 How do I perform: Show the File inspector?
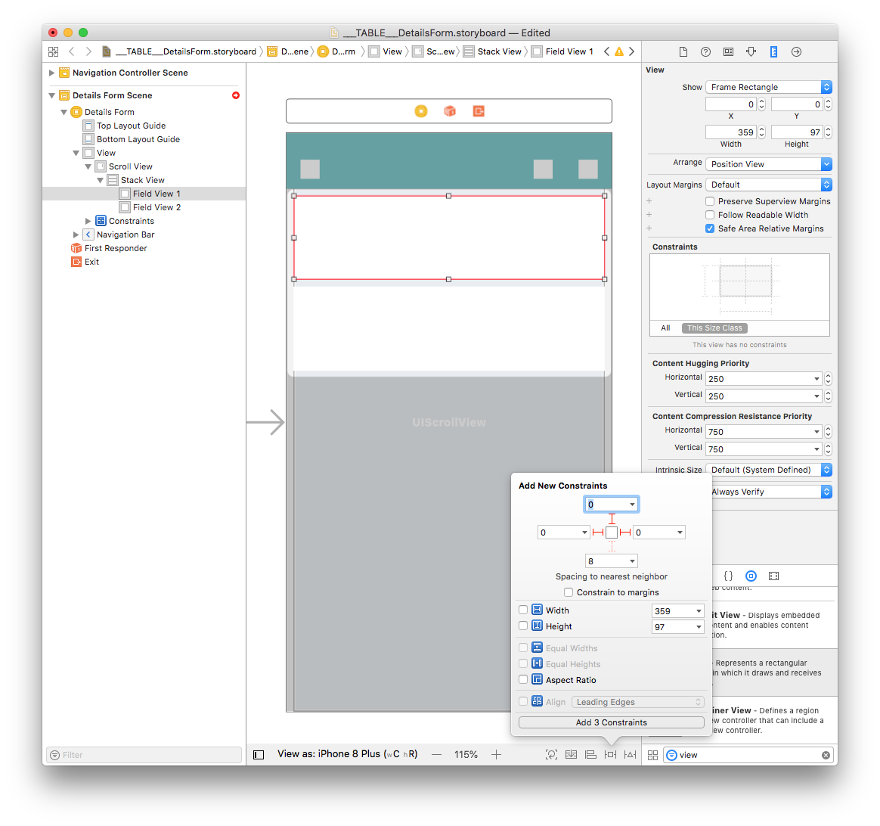[683, 51]
